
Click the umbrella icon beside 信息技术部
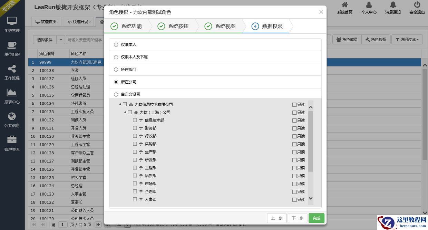141,120
